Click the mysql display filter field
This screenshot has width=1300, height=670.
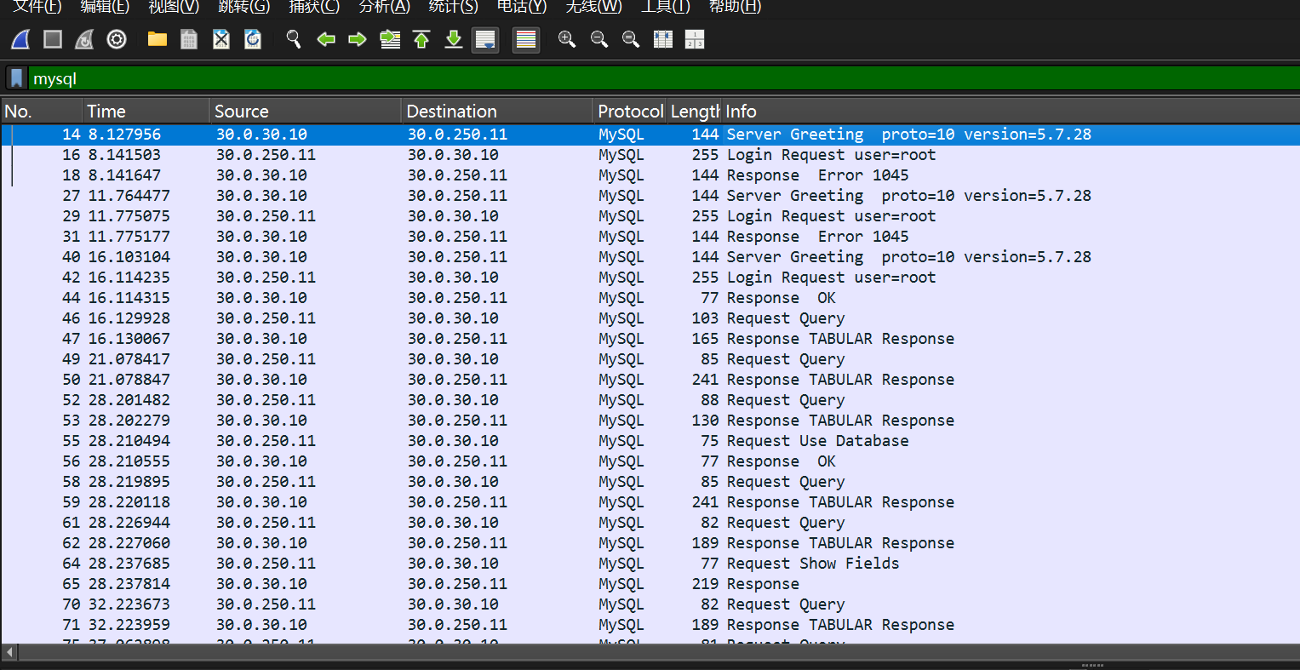coord(596,78)
